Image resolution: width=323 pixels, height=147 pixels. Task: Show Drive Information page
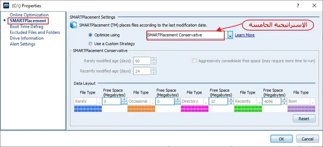click(x=26, y=38)
